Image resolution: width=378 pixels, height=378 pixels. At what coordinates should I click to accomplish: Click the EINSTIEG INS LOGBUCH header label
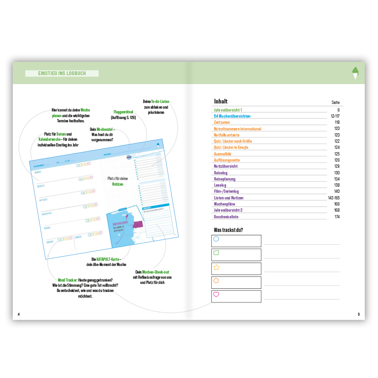click(62, 73)
